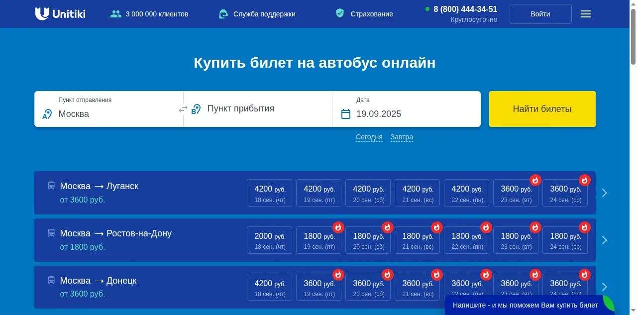
Task: Select Ростов-на-Дону 20 сен. (сб) 1800 руб.
Action: tap(368, 240)
